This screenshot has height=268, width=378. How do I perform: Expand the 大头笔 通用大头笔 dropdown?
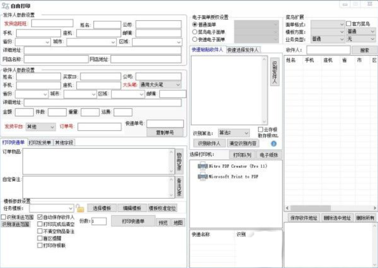pyautogui.click(x=160, y=84)
